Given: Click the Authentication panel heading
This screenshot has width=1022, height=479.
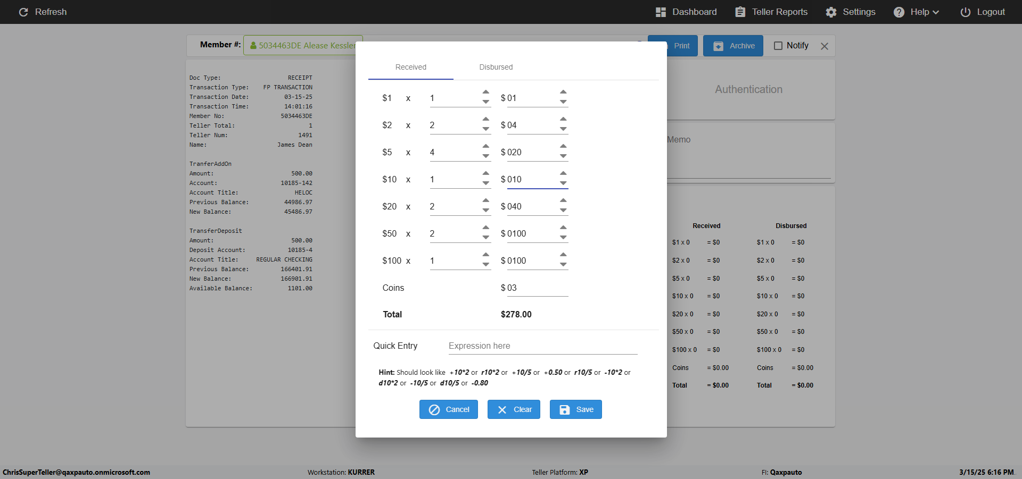Looking at the screenshot, I should click(748, 89).
